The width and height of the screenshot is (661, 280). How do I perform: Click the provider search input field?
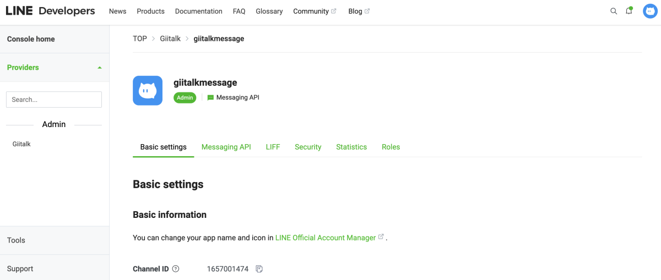(x=54, y=100)
